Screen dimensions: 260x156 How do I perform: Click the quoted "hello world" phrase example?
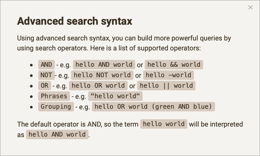click(x=115, y=96)
